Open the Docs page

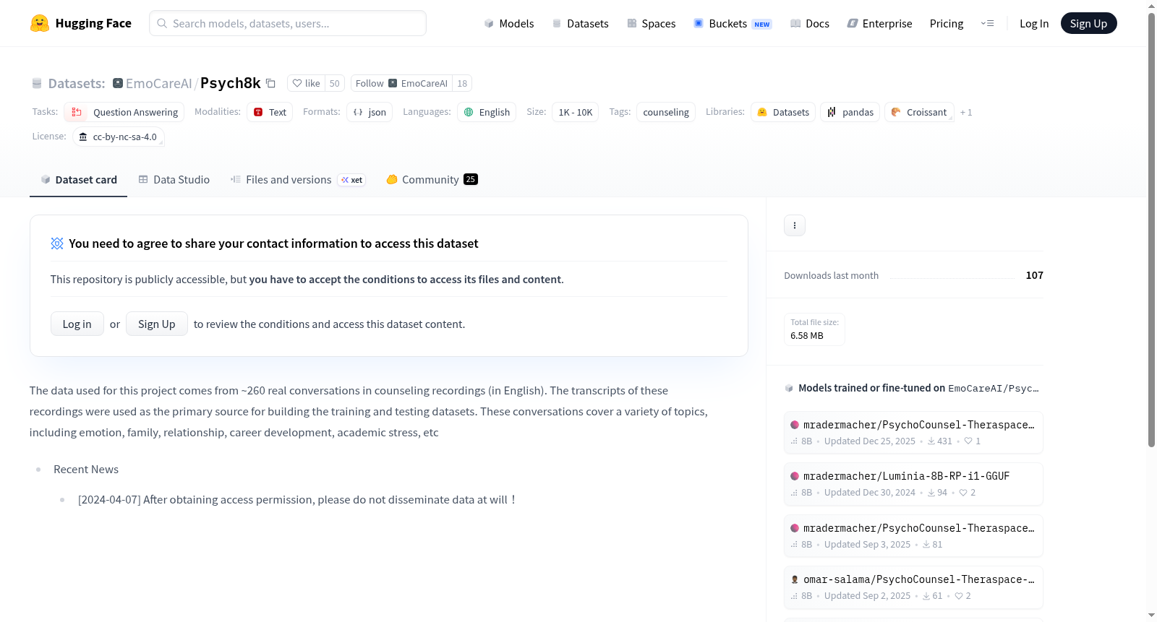809,23
